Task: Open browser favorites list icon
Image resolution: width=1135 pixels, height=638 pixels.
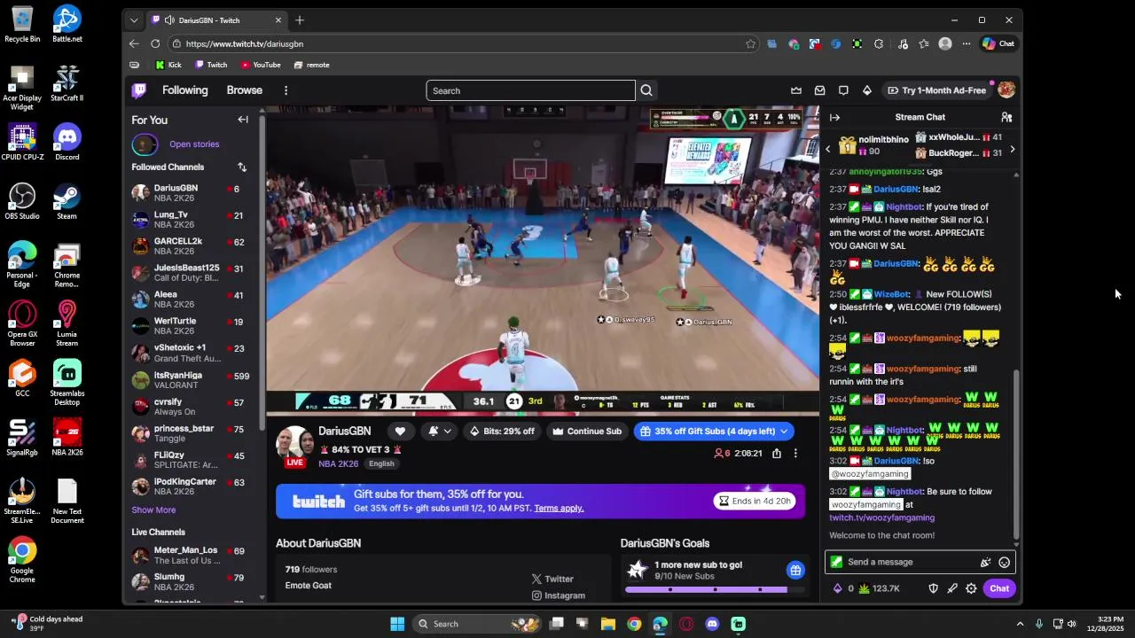Action: (924, 43)
